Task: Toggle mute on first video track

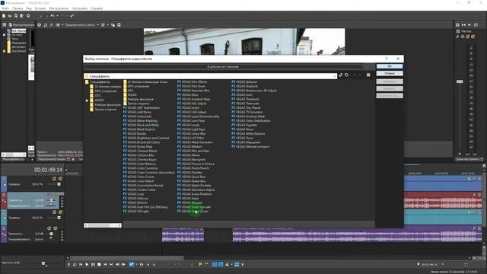Action: (54, 179)
